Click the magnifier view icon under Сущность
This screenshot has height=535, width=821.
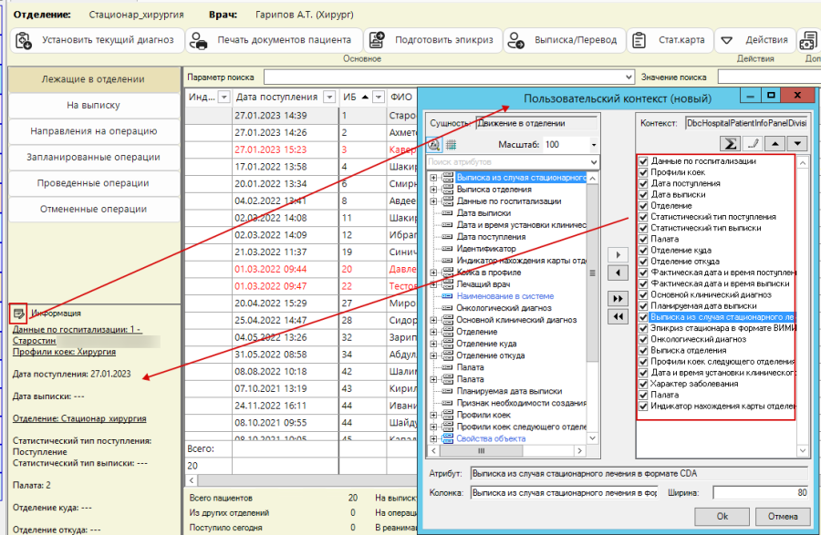434,144
